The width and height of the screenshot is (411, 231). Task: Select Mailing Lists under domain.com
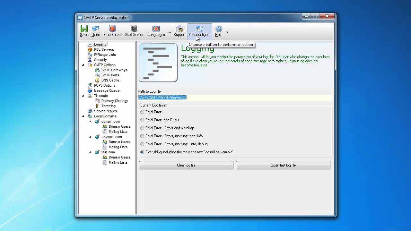coord(118,132)
